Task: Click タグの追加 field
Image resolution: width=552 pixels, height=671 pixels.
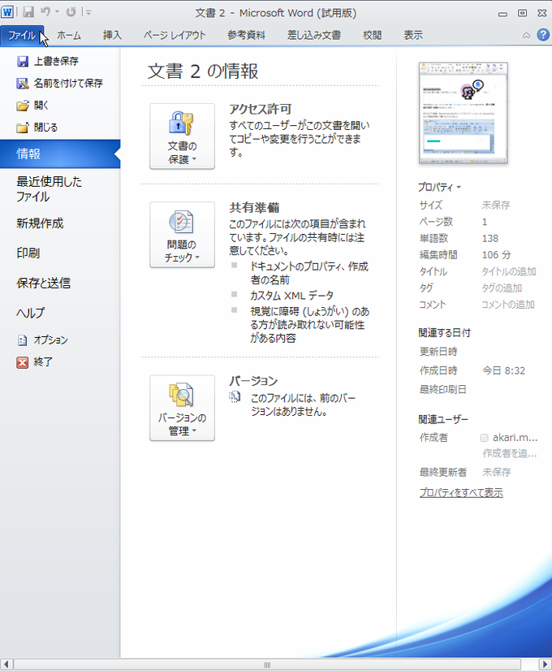Action: tap(502, 288)
